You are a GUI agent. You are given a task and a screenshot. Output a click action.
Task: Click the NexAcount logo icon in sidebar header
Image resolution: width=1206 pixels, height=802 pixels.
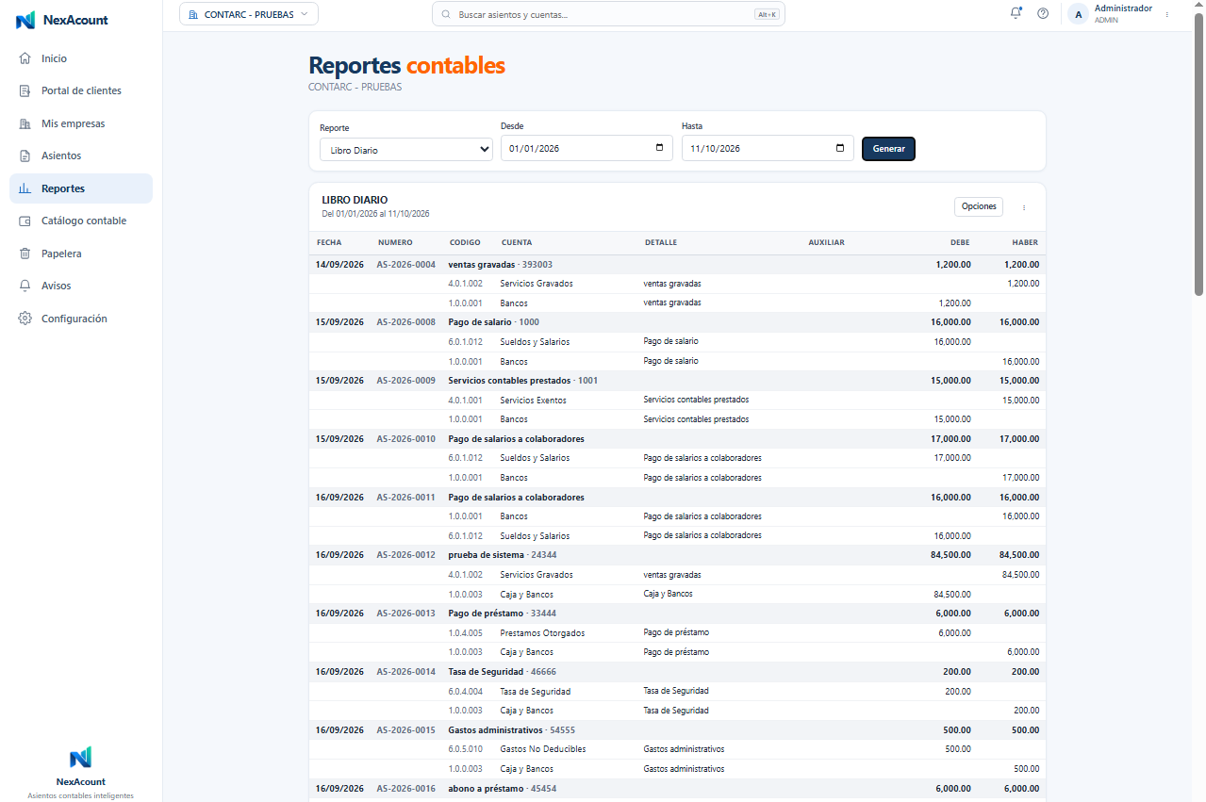(25, 20)
